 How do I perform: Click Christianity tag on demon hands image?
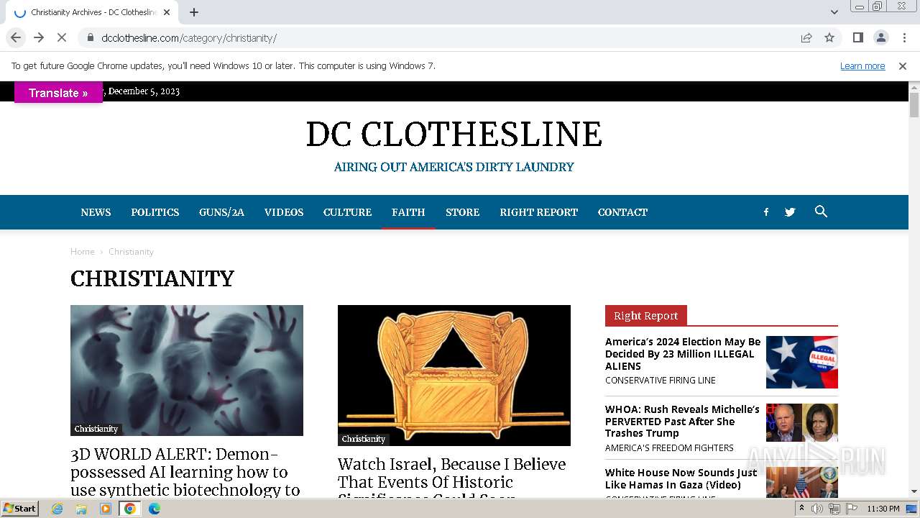pyautogui.click(x=96, y=429)
